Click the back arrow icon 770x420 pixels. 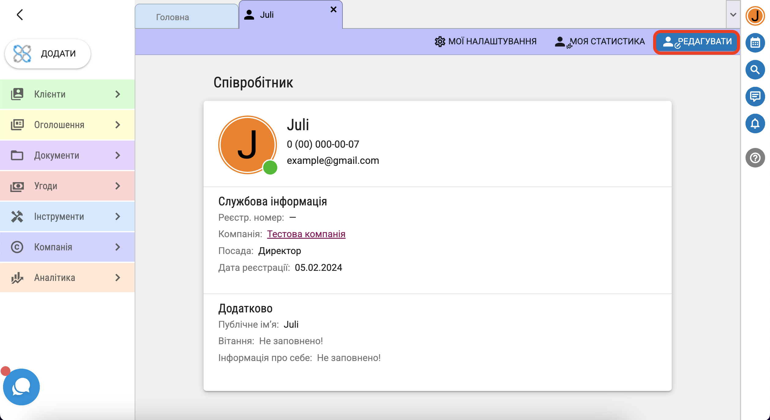point(20,15)
